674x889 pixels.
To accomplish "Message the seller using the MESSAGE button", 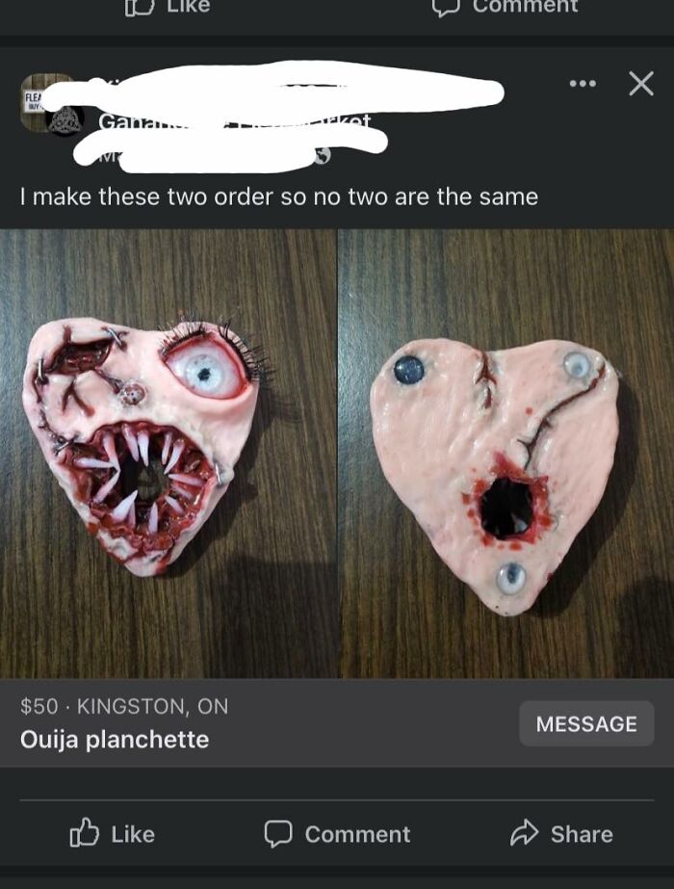I will click(586, 723).
